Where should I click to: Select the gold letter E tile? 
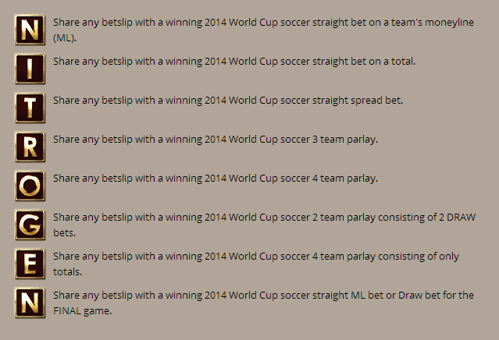pyautogui.click(x=30, y=264)
